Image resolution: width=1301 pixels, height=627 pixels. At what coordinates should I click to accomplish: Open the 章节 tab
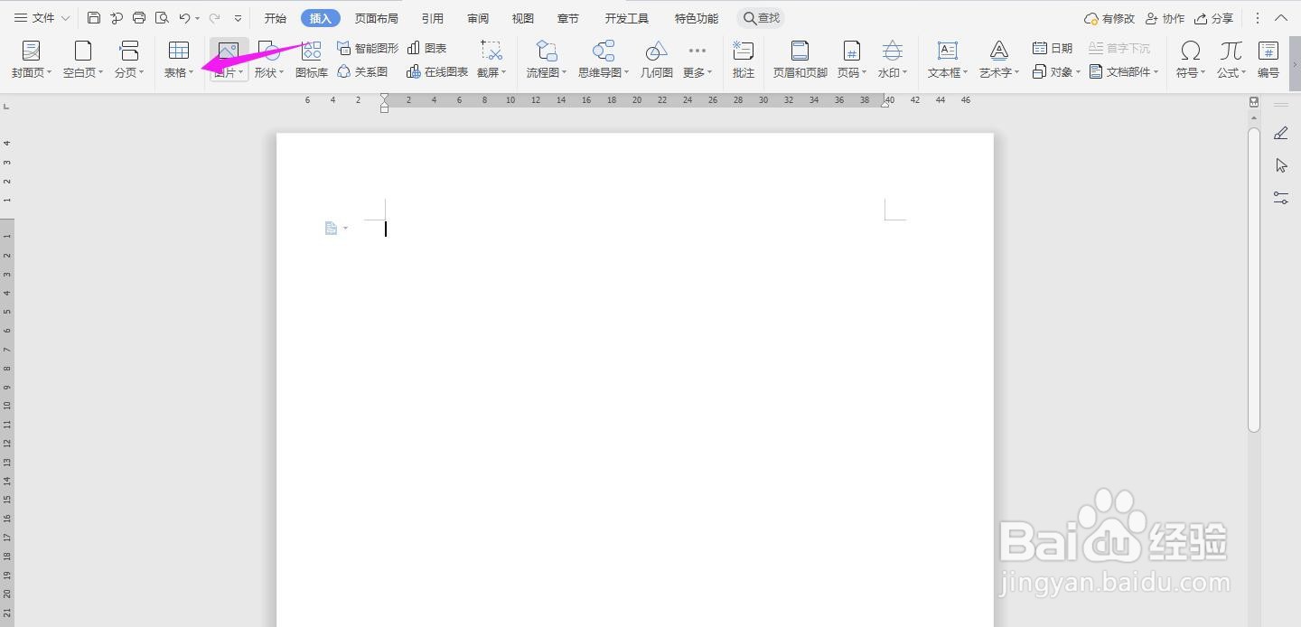click(568, 18)
